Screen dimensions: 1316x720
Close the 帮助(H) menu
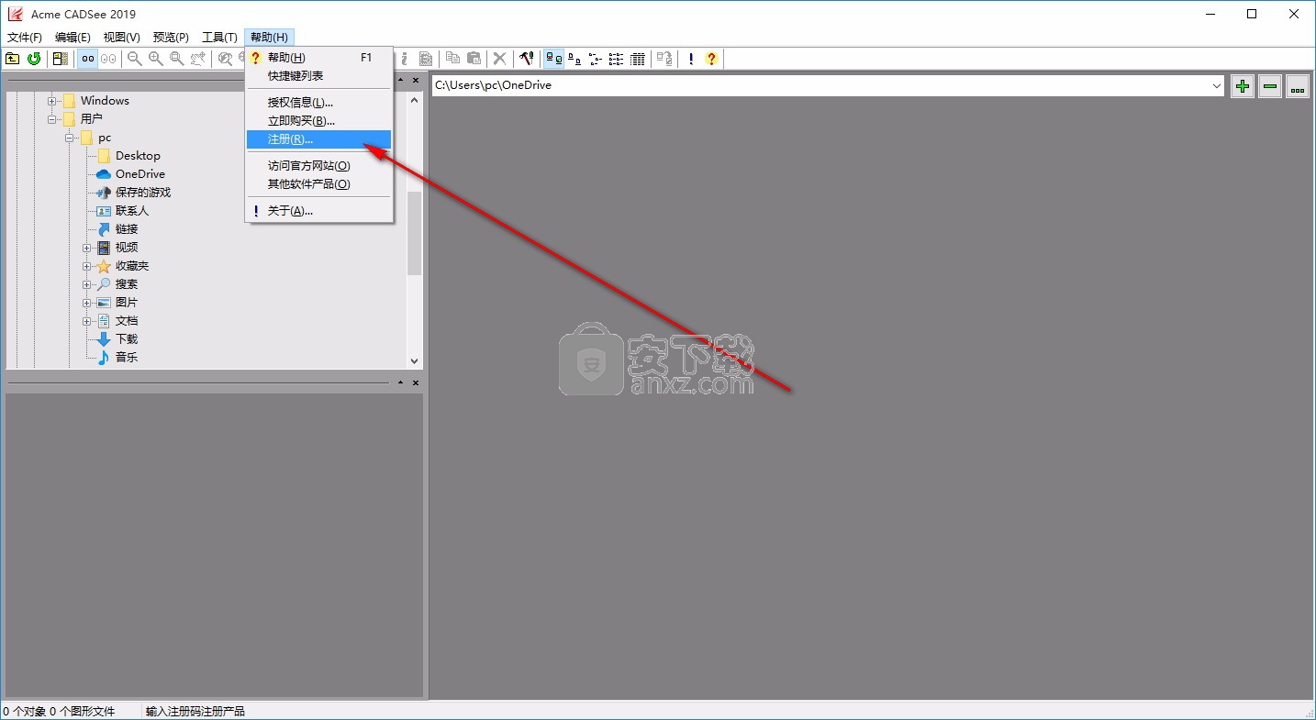[x=269, y=37]
